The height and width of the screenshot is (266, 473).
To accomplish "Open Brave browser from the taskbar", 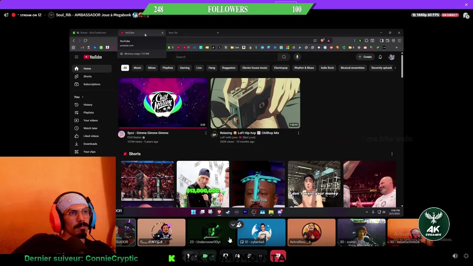I will tap(219, 212).
